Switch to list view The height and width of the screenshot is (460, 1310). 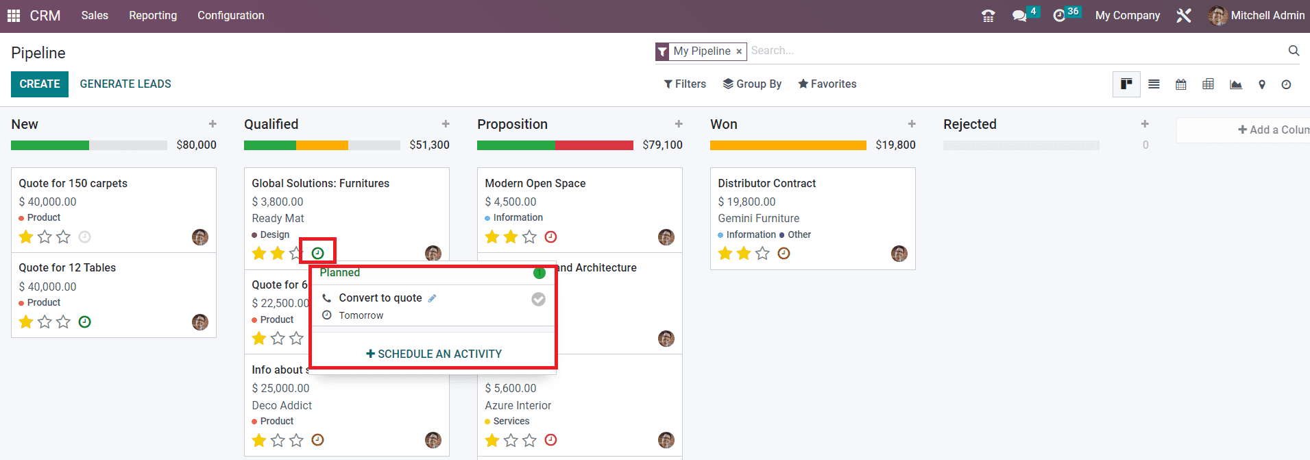coord(1154,84)
